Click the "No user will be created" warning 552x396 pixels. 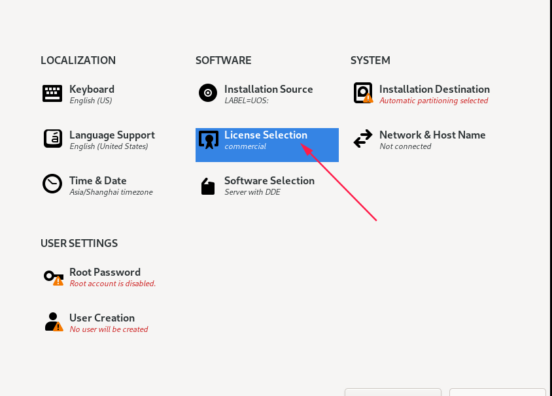tap(109, 329)
